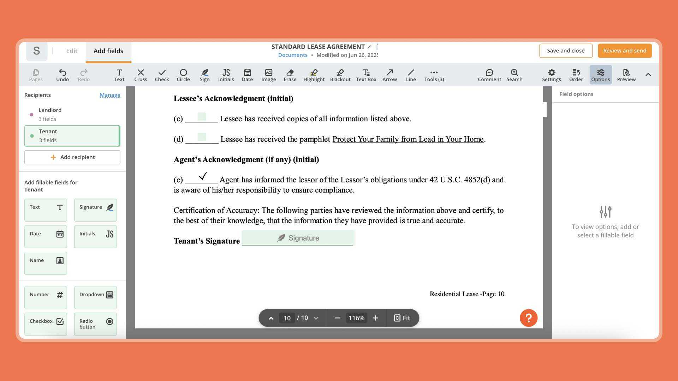Click the Review and send button
Viewport: 678px width, 381px height.
pos(624,50)
